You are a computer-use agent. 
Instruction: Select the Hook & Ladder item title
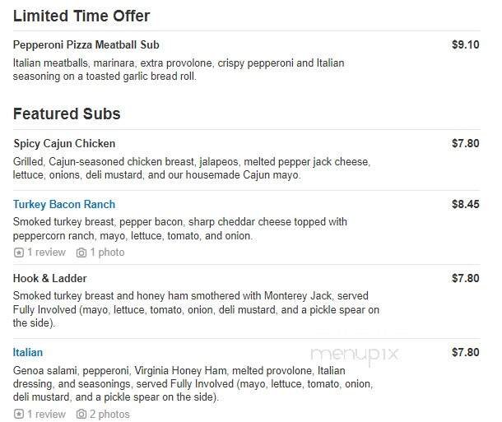(x=50, y=279)
